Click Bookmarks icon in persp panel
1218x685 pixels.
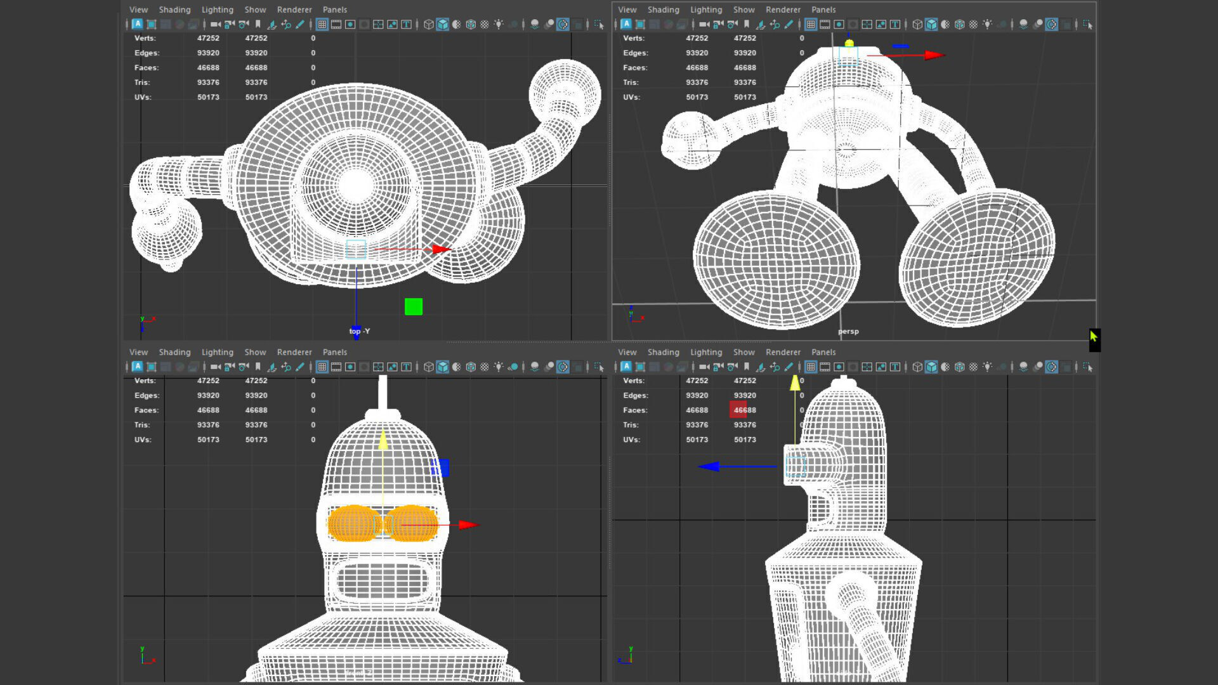click(x=747, y=25)
